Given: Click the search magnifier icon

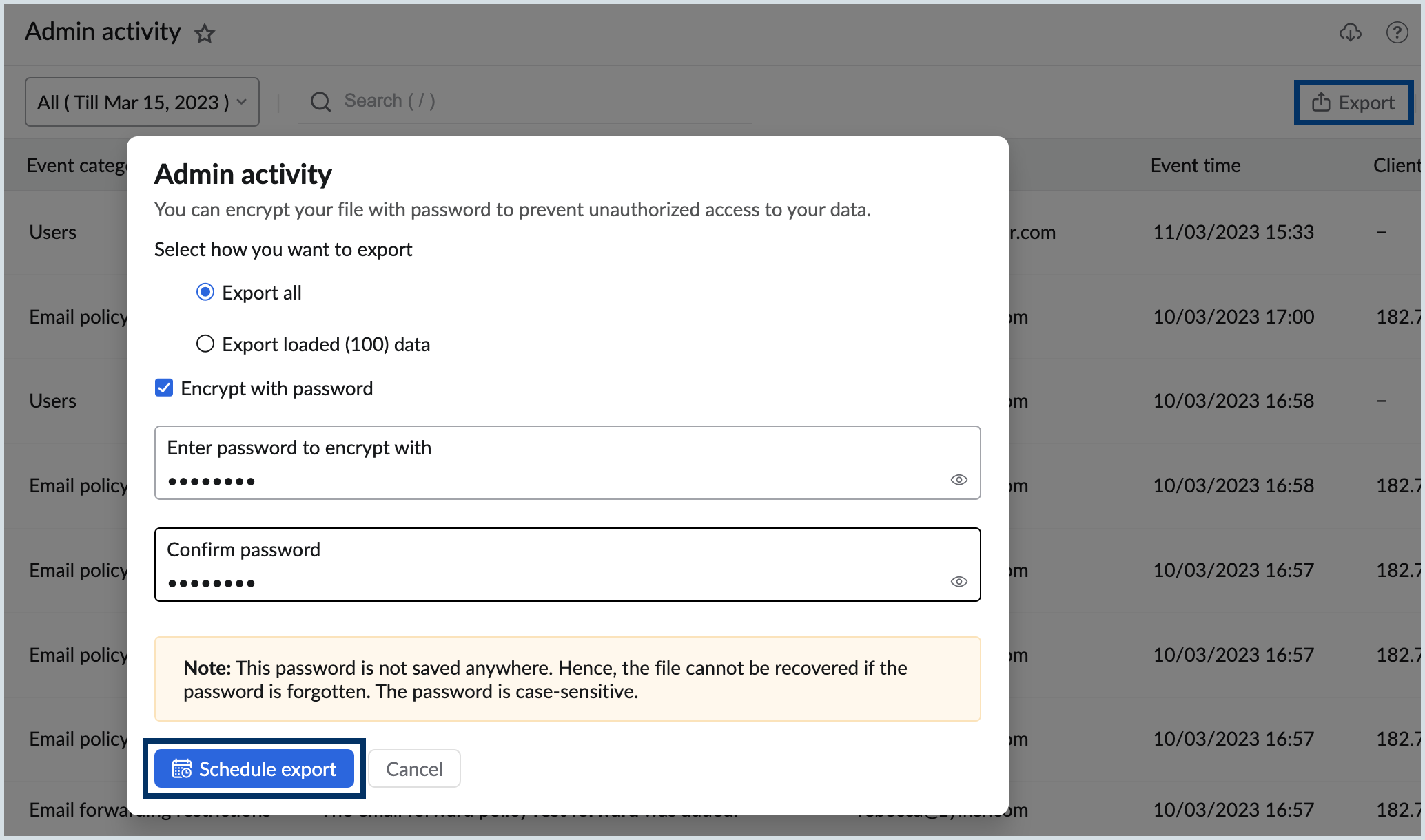Looking at the screenshot, I should 320,101.
